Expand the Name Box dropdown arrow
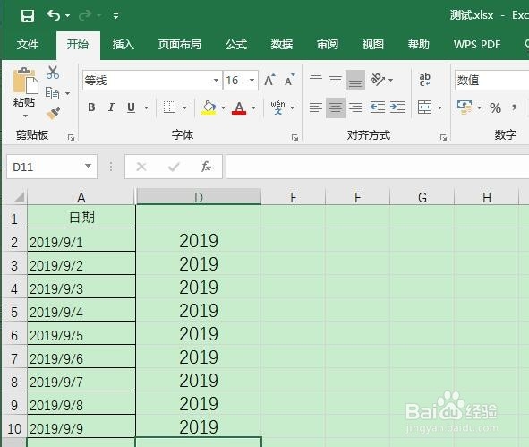Image resolution: width=529 pixels, height=447 pixels. click(88, 166)
